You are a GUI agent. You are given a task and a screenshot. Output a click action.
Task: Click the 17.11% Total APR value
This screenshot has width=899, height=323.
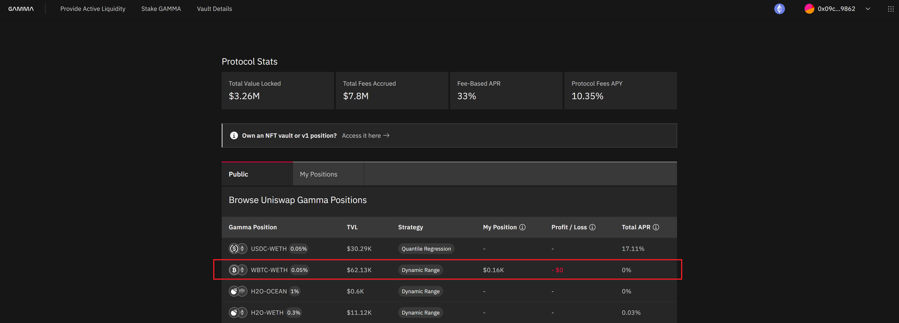pos(633,249)
